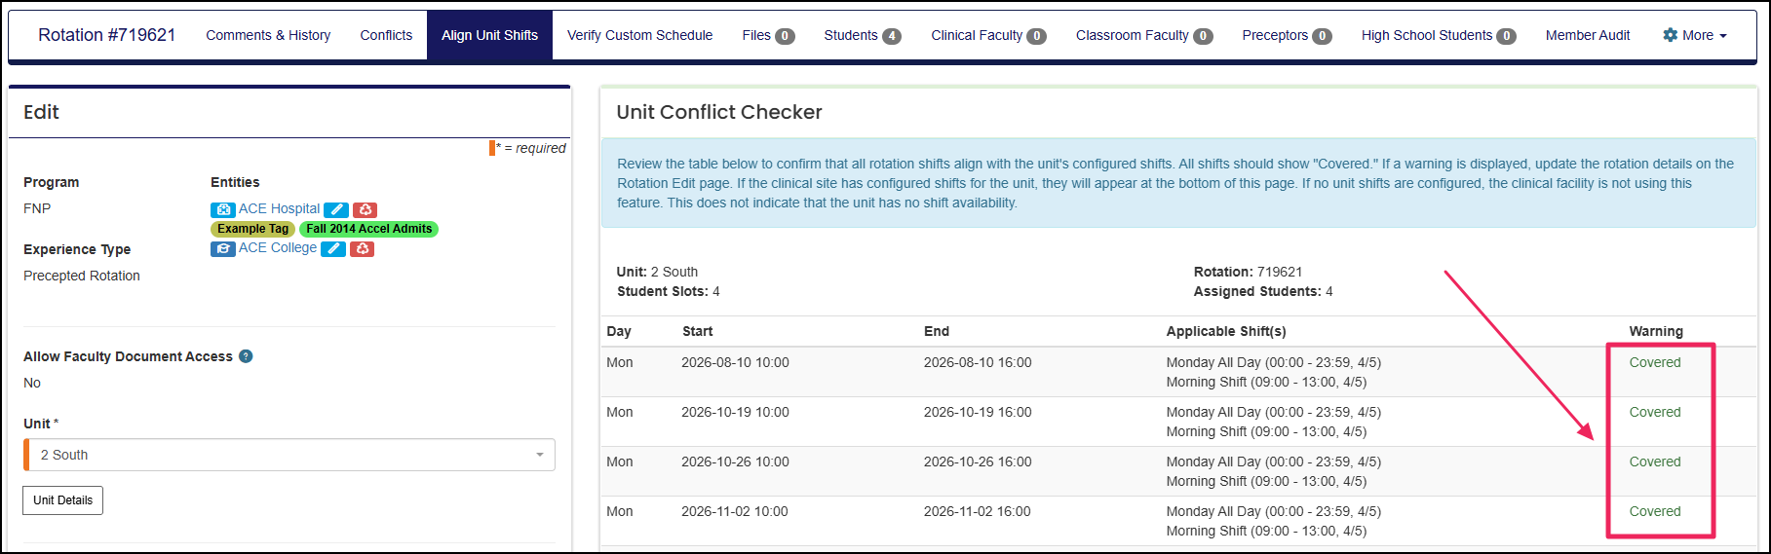Open the High School Students tab
The image size is (1771, 554).
tap(1439, 35)
